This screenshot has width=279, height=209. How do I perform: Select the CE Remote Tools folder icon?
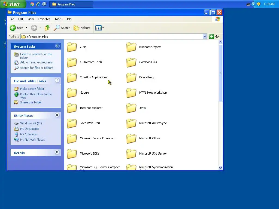(72, 62)
